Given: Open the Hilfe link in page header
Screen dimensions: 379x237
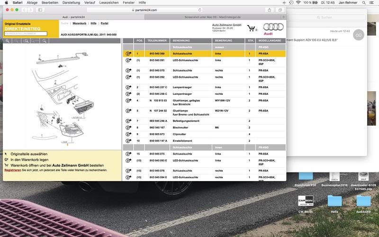Looking at the screenshot, I should pos(93,23).
